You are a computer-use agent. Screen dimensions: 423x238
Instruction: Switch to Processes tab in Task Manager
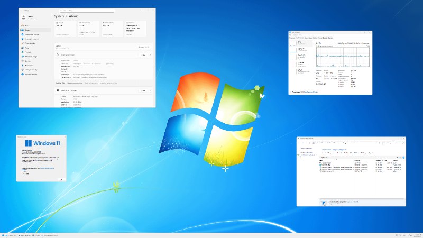pos(292,38)
